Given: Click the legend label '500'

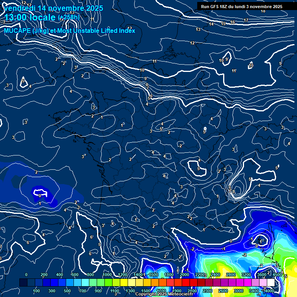Looking at the screenshot, I should tap(67, 291).
